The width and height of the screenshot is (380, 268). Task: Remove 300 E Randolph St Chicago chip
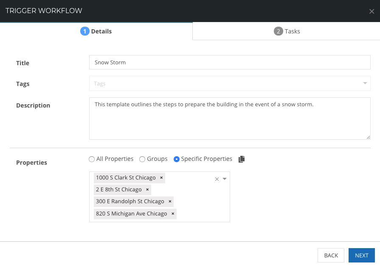pos(170,201)
